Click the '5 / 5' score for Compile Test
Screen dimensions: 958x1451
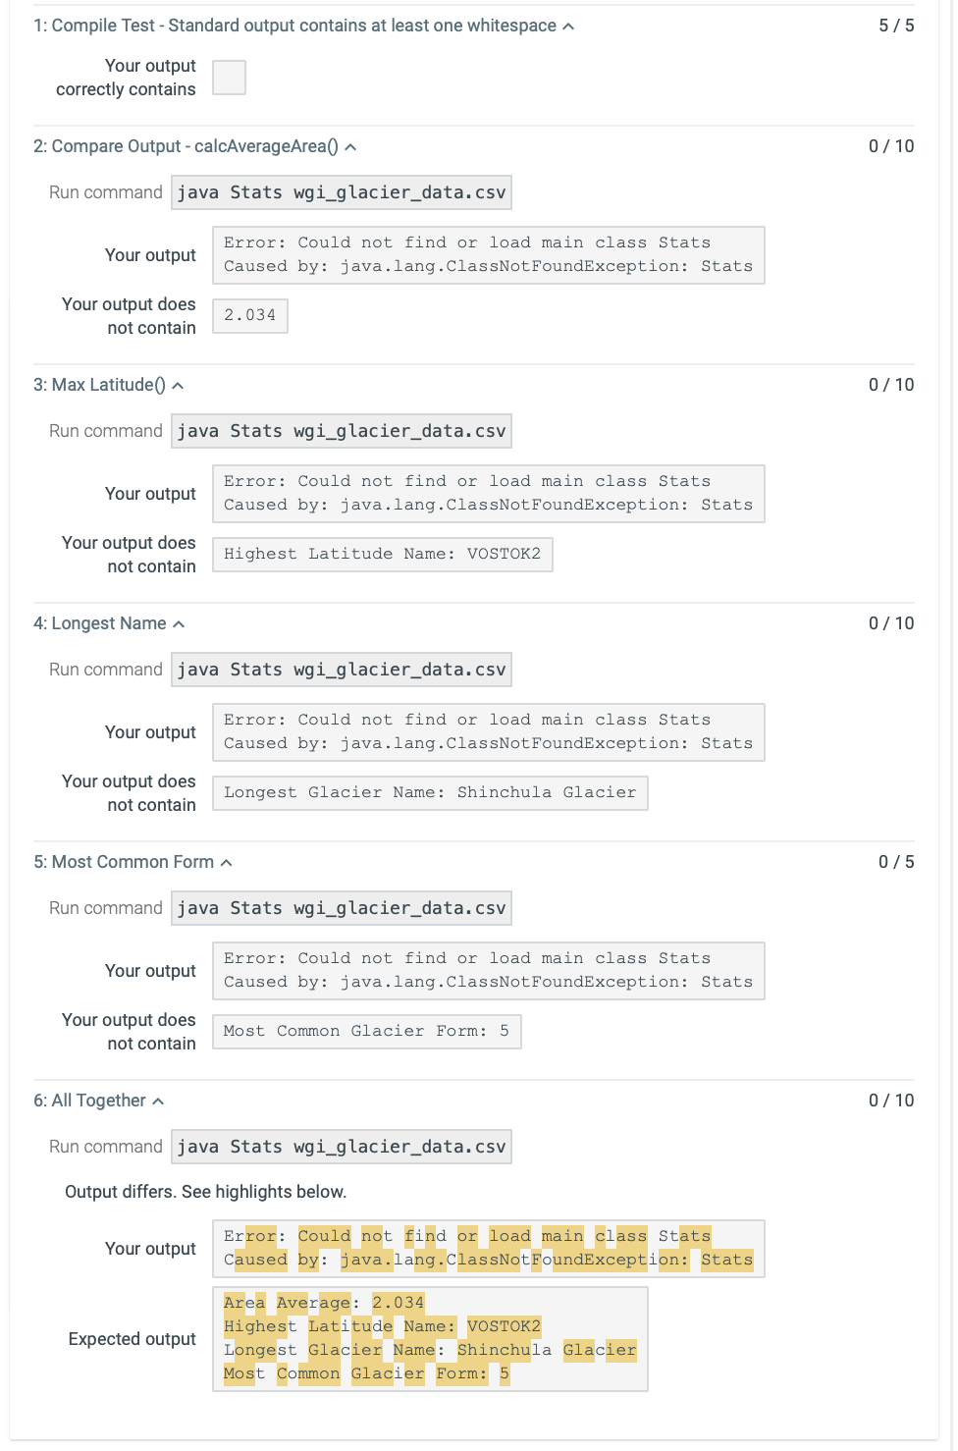pyautogui.click(x=896, y=26)
